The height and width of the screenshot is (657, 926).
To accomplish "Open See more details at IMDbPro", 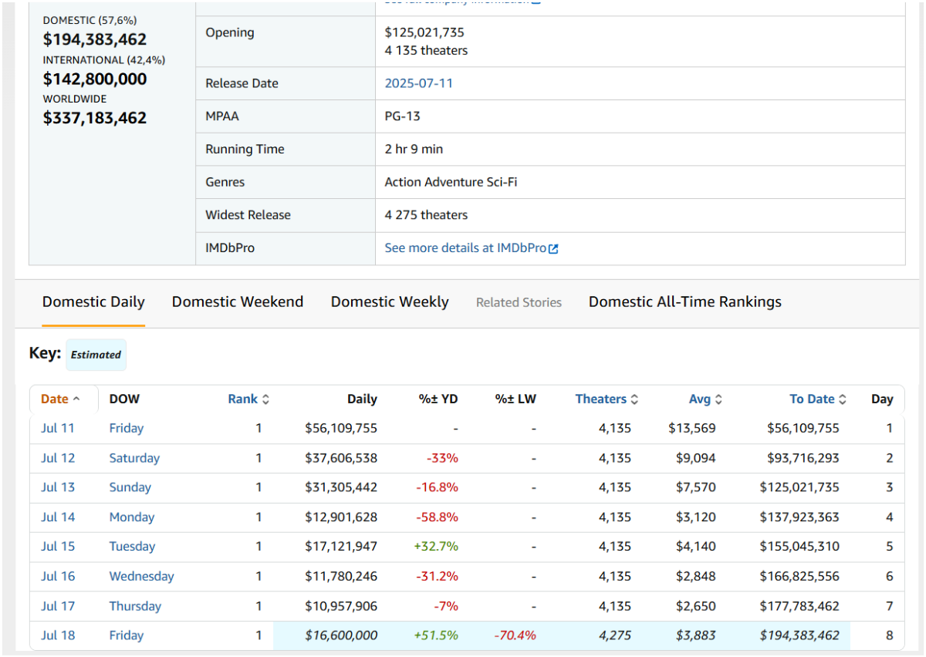I will click(x=465, y=248).
